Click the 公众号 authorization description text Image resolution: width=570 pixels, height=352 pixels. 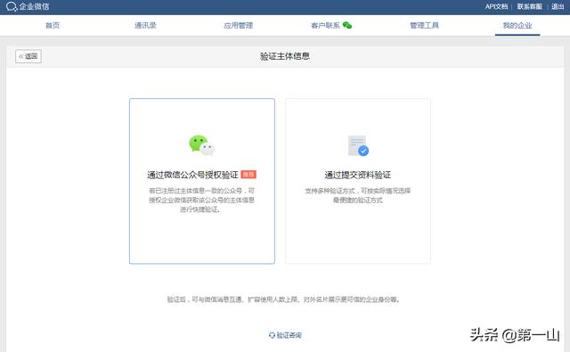202,200
